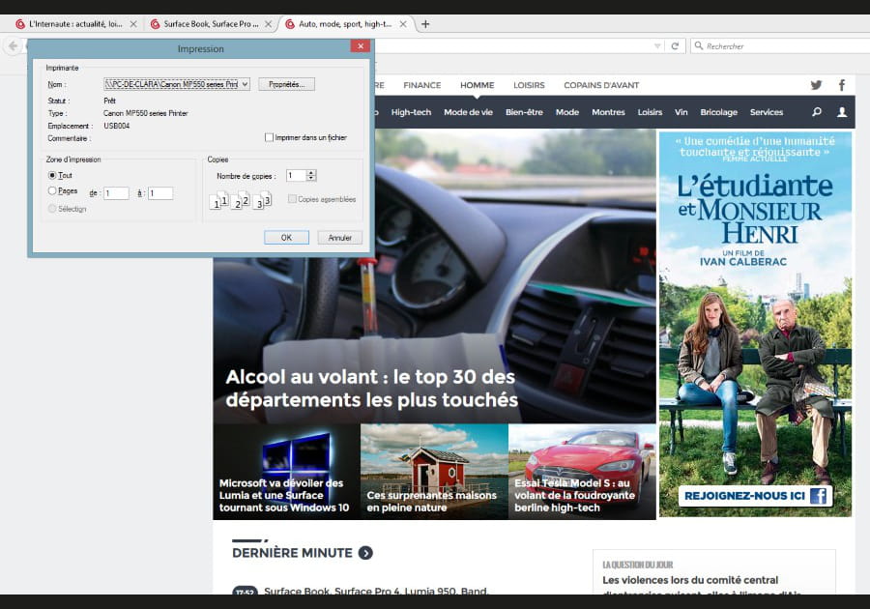870x609 pixels.
Task: Select the Tout print range option
Action: [x=53, y=175]
